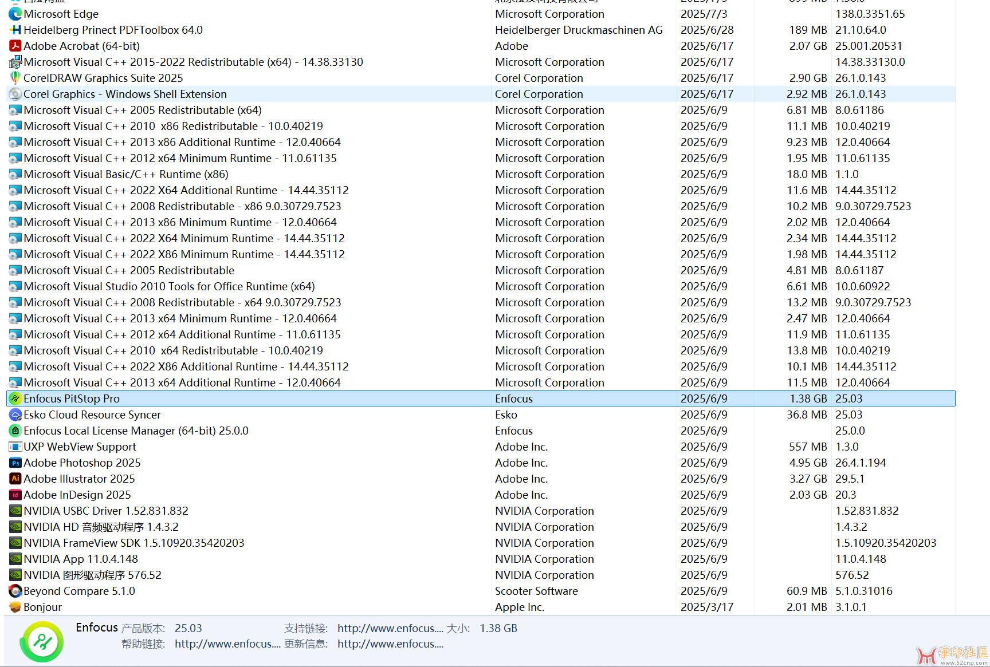Select Visual C++ 2013 x86 Minimum Runtime row
This screenshot has height=667, width=990.
point(481,222)
